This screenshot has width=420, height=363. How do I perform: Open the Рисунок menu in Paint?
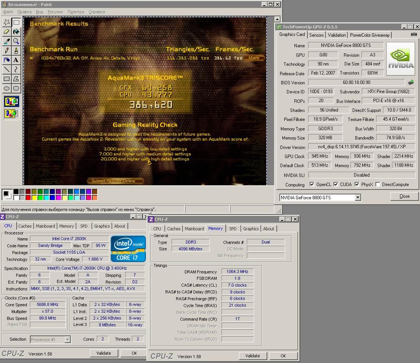pos(56,12)
